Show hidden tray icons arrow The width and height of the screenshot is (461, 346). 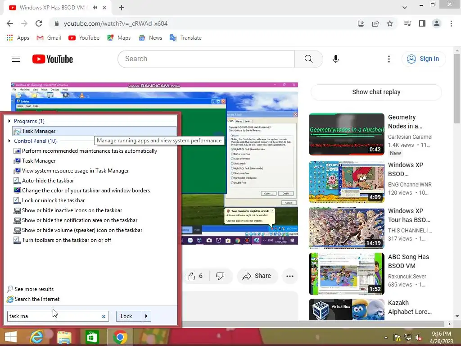pyautogui.click(x=386, y=337)
